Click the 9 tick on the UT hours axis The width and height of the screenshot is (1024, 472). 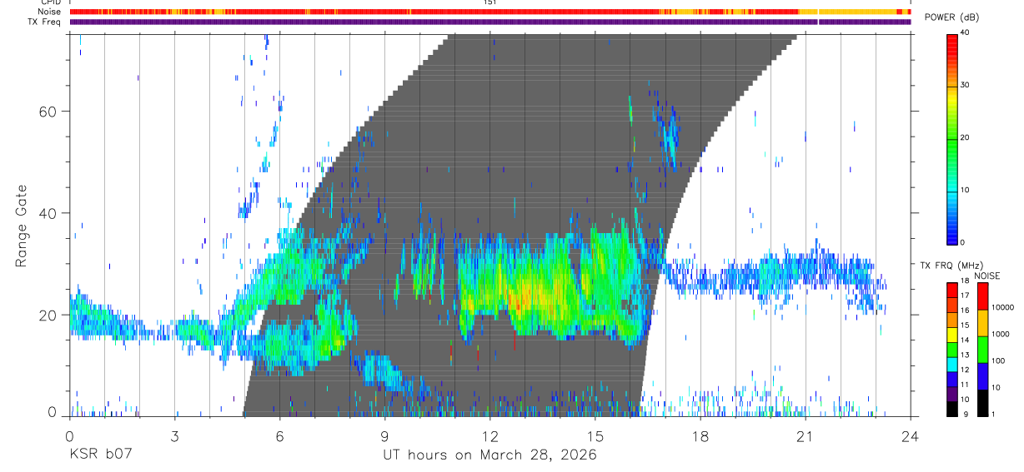384,435
